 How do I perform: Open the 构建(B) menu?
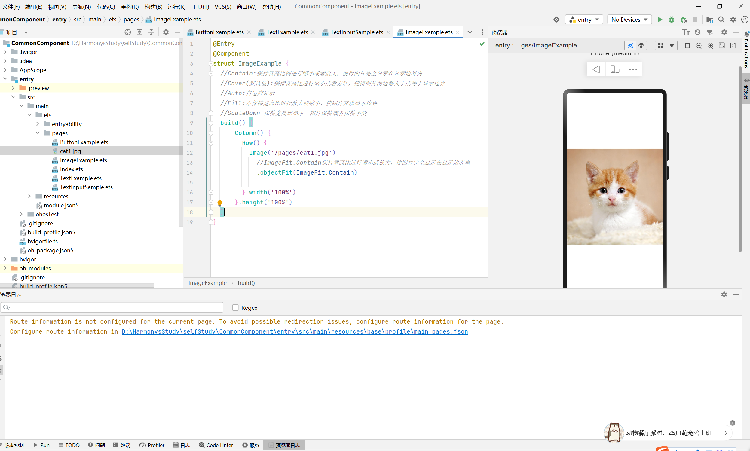click(153, 6)
